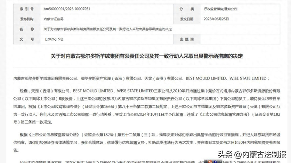Select index number bm56000001/2026-00007051

pos(67,9)
